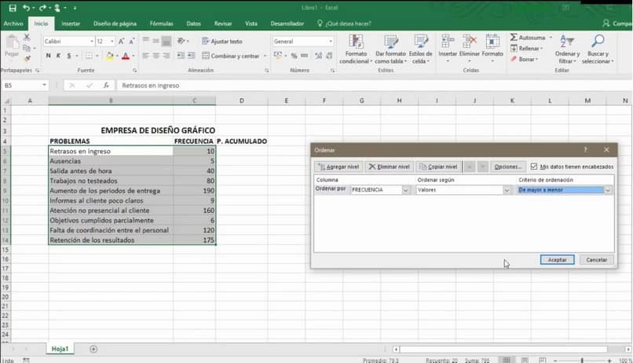The width and height of the screenshot is (633, 363).
Task: Open the Archivo tab
Action: pyautogui.click(x=13, y=24)
